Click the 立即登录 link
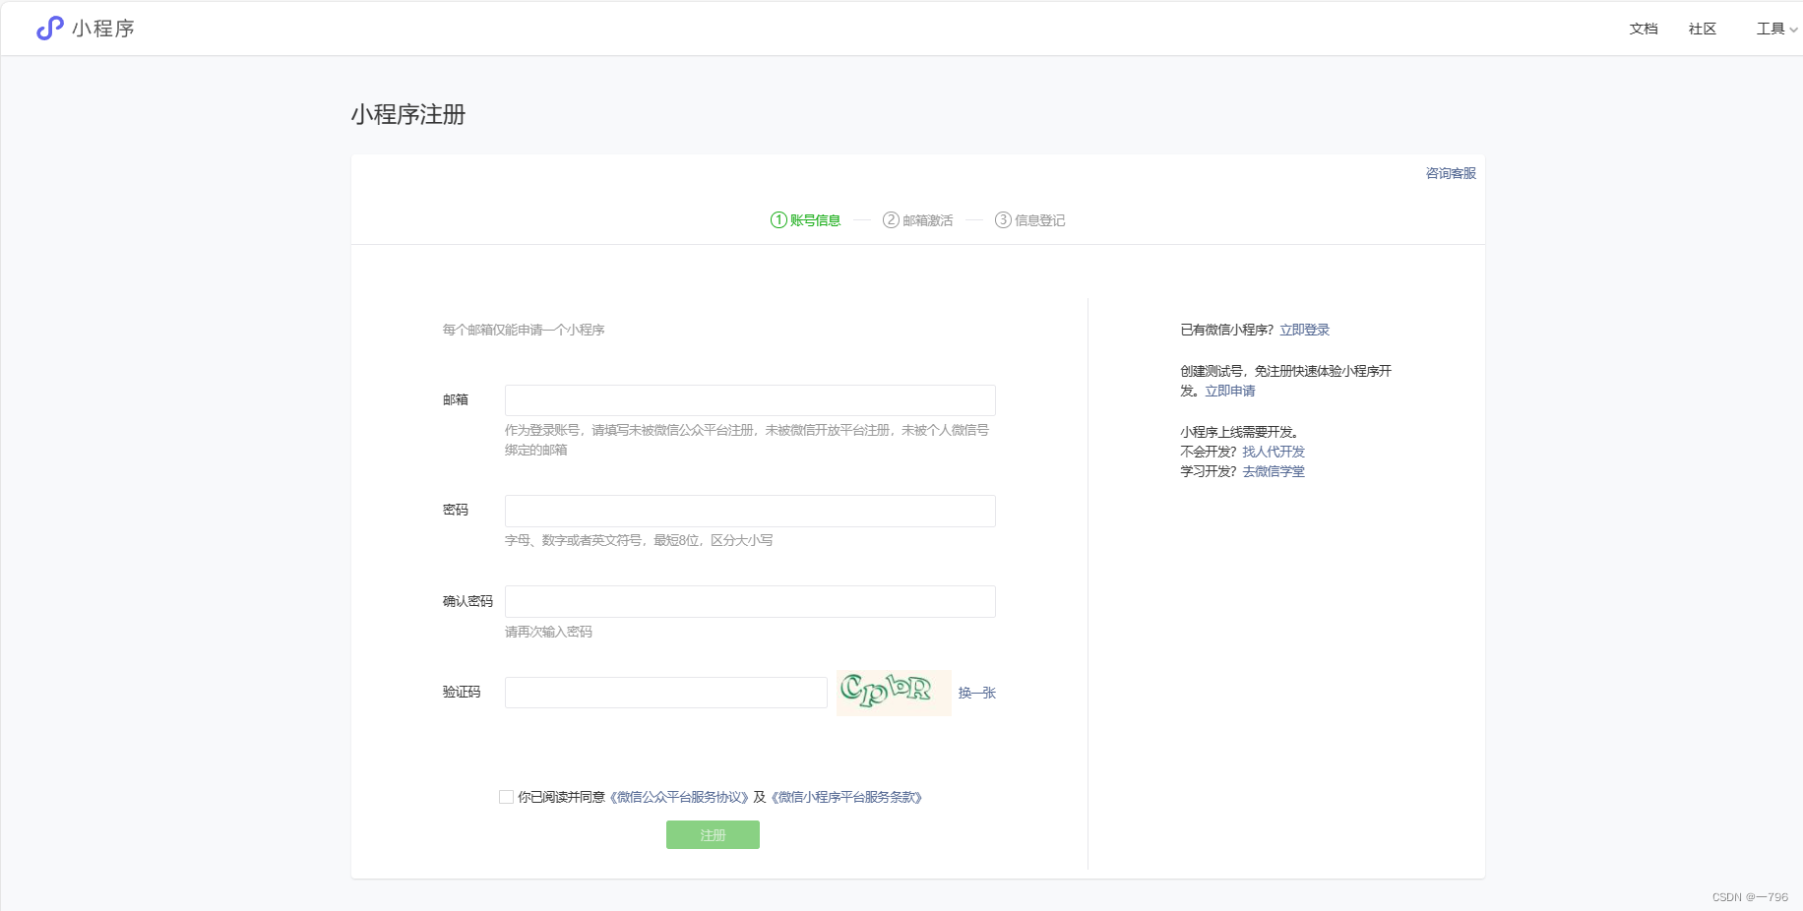This screenshot has width=1803, height=911. coord(1304,330)
